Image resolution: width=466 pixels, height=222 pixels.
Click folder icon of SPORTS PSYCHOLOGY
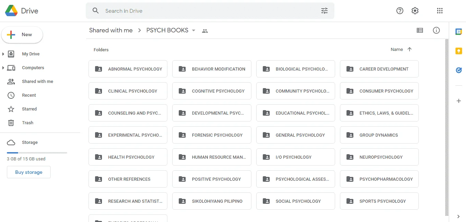(x=350, y=201)
